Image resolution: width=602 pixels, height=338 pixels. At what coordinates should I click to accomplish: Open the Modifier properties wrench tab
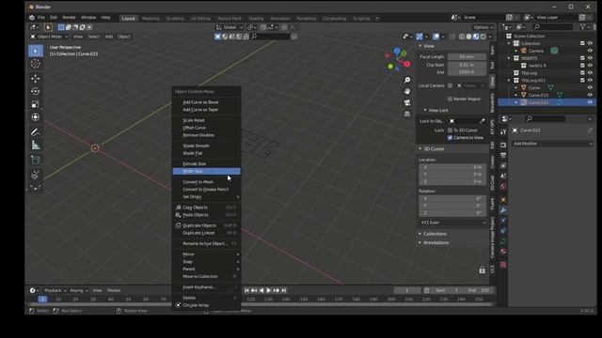pyautogui.click(x=503, y=210)
